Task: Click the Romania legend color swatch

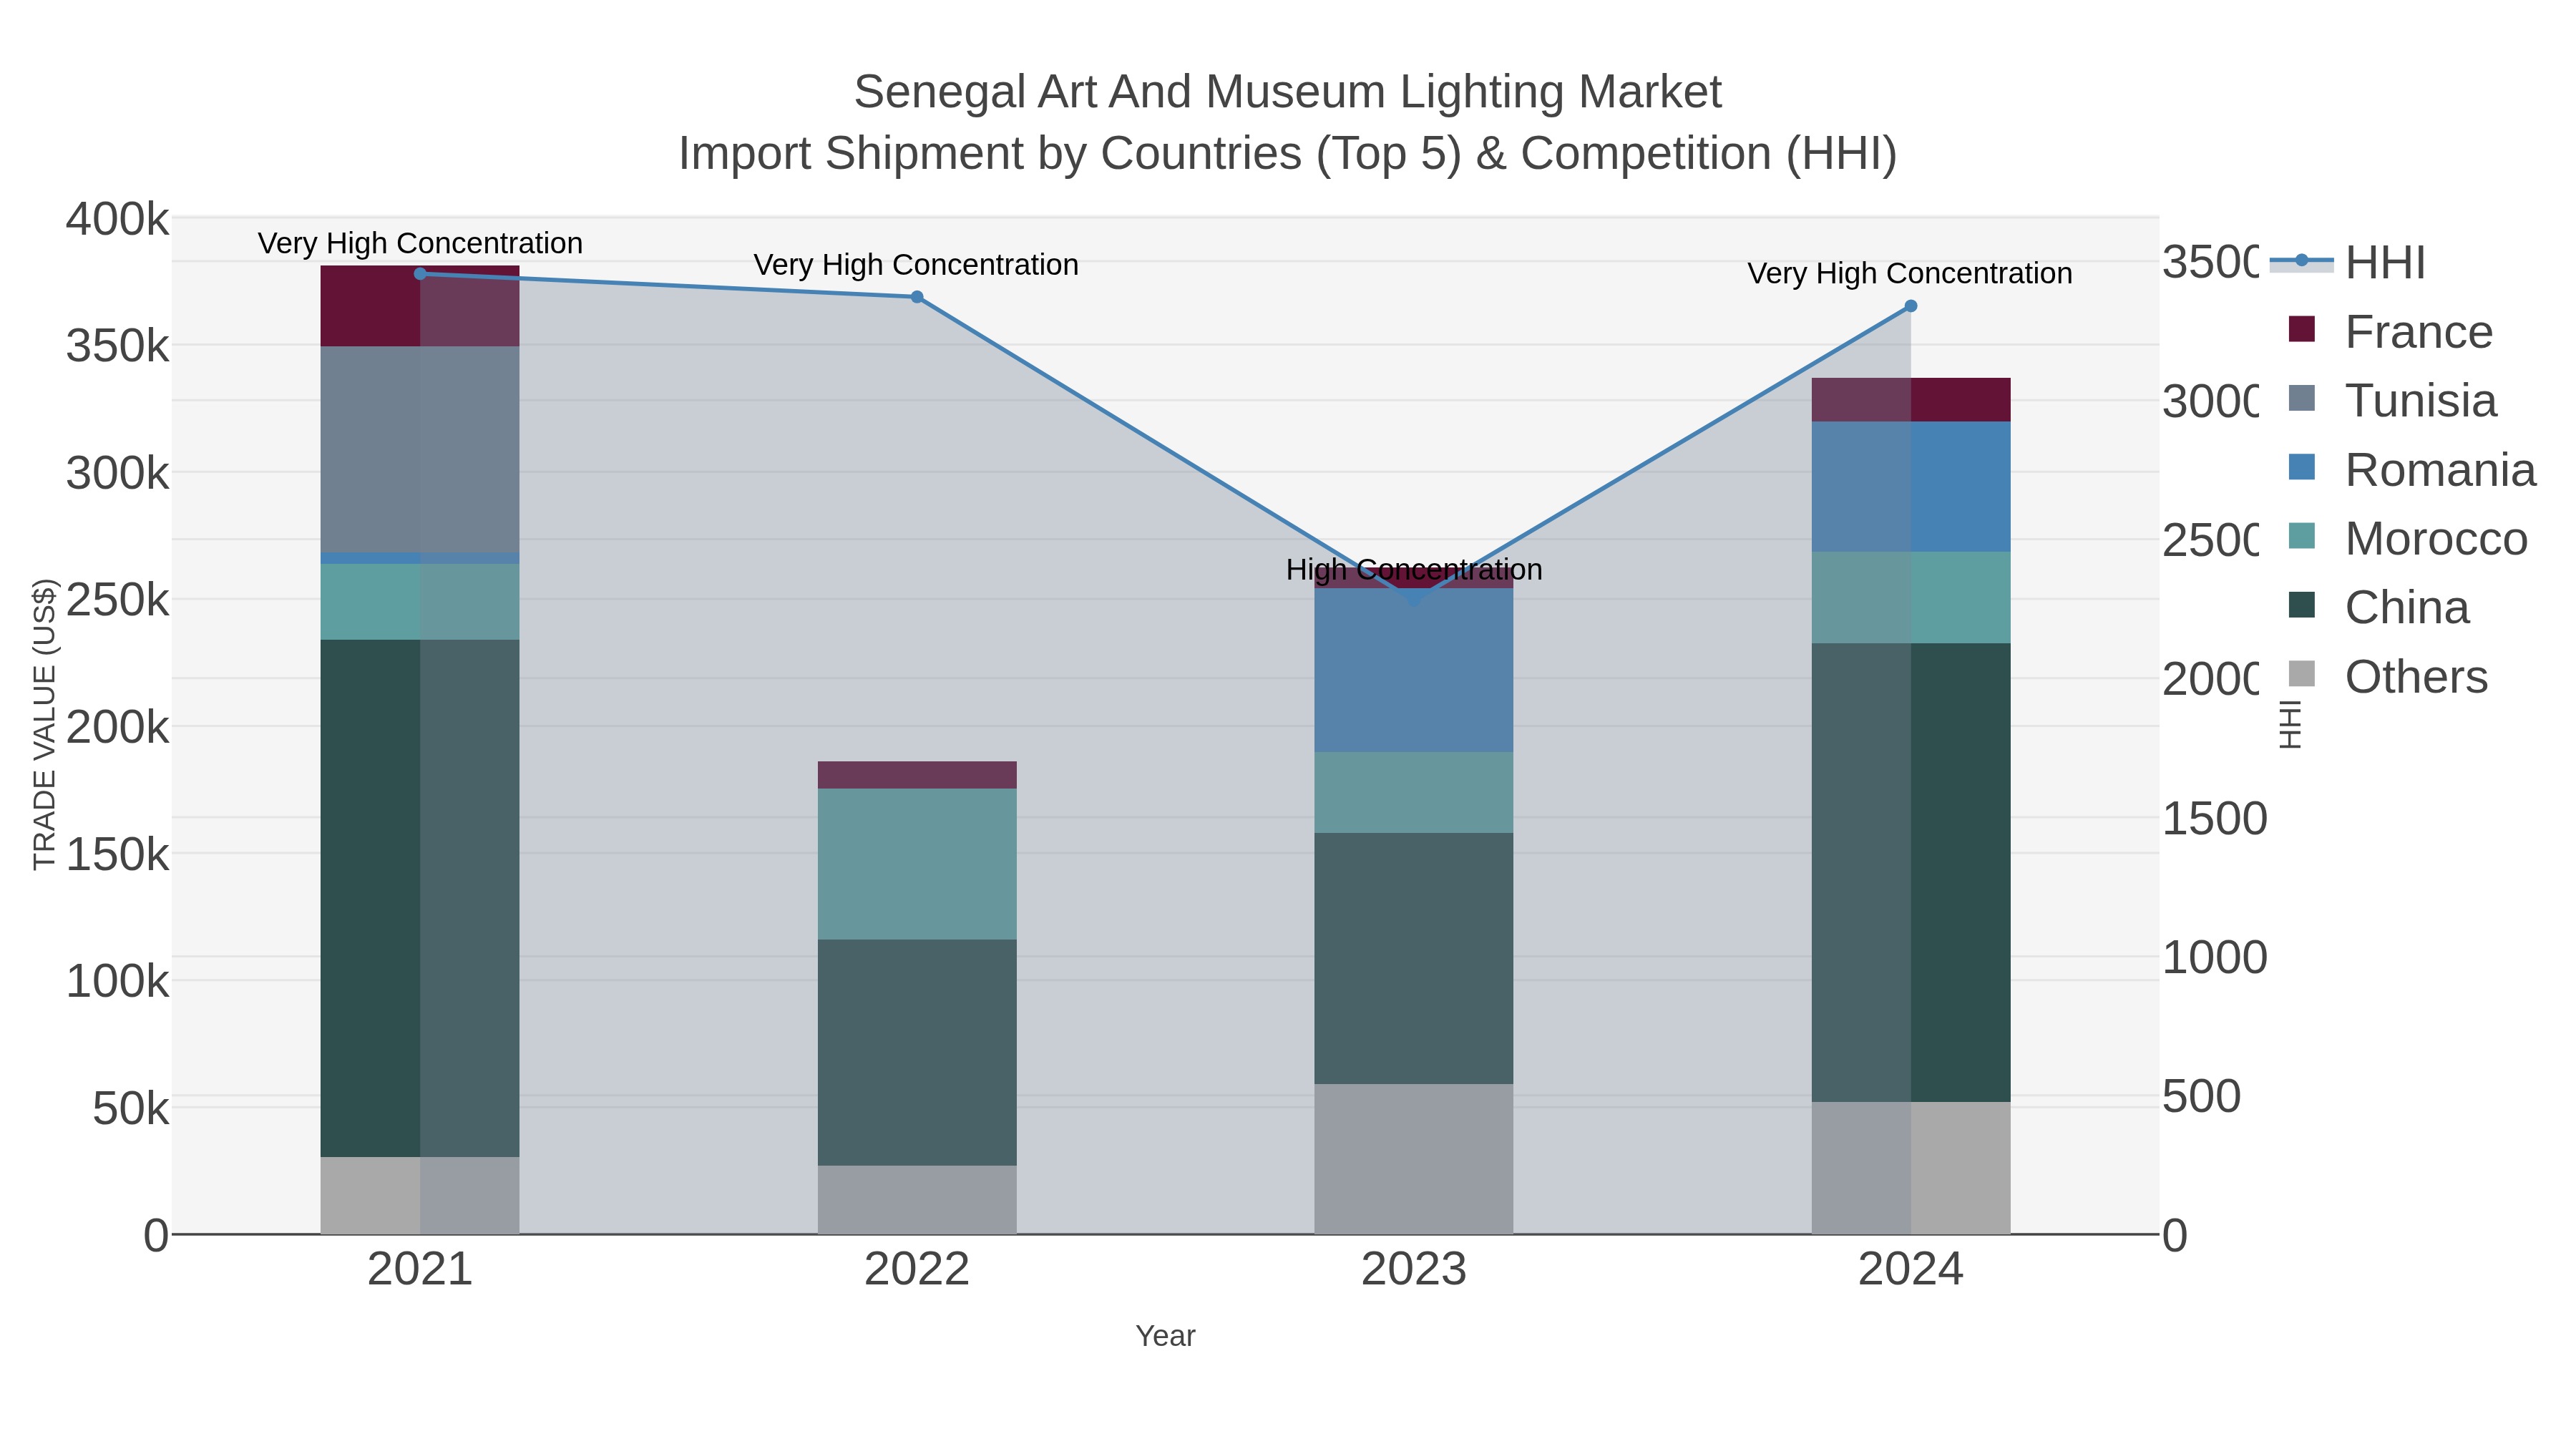Action: point(2301,468)
